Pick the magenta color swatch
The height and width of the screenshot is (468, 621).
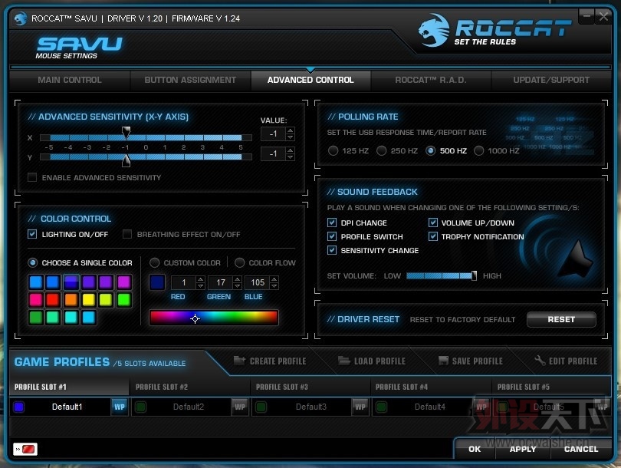pyautogui.click(x=124, y=282)
